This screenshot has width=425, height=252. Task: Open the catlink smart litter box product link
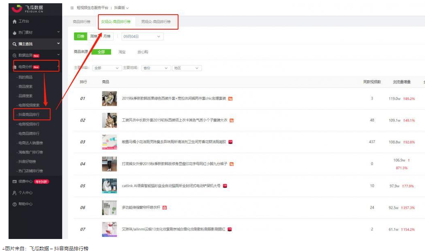[171, 186]
